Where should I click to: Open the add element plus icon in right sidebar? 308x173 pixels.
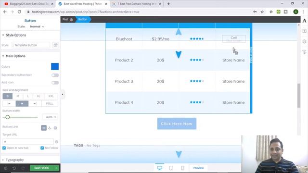point(304,31)
